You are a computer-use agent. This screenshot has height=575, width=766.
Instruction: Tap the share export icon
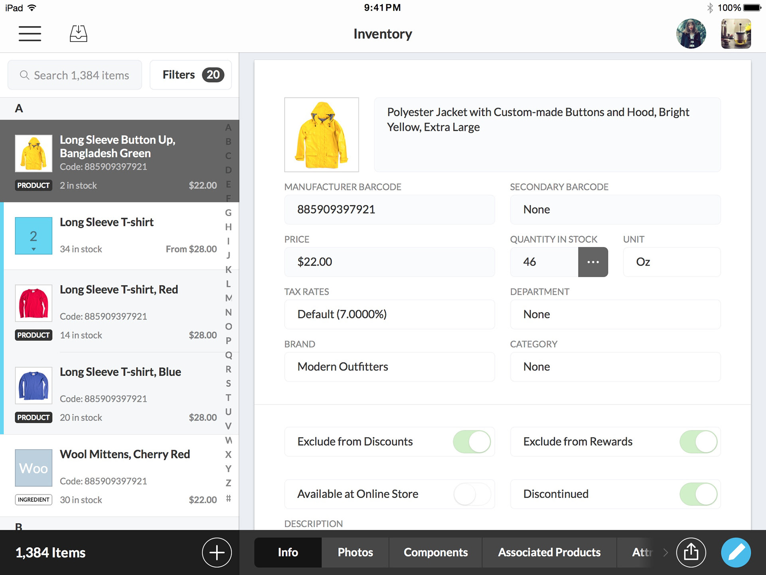tap(691, 553)
